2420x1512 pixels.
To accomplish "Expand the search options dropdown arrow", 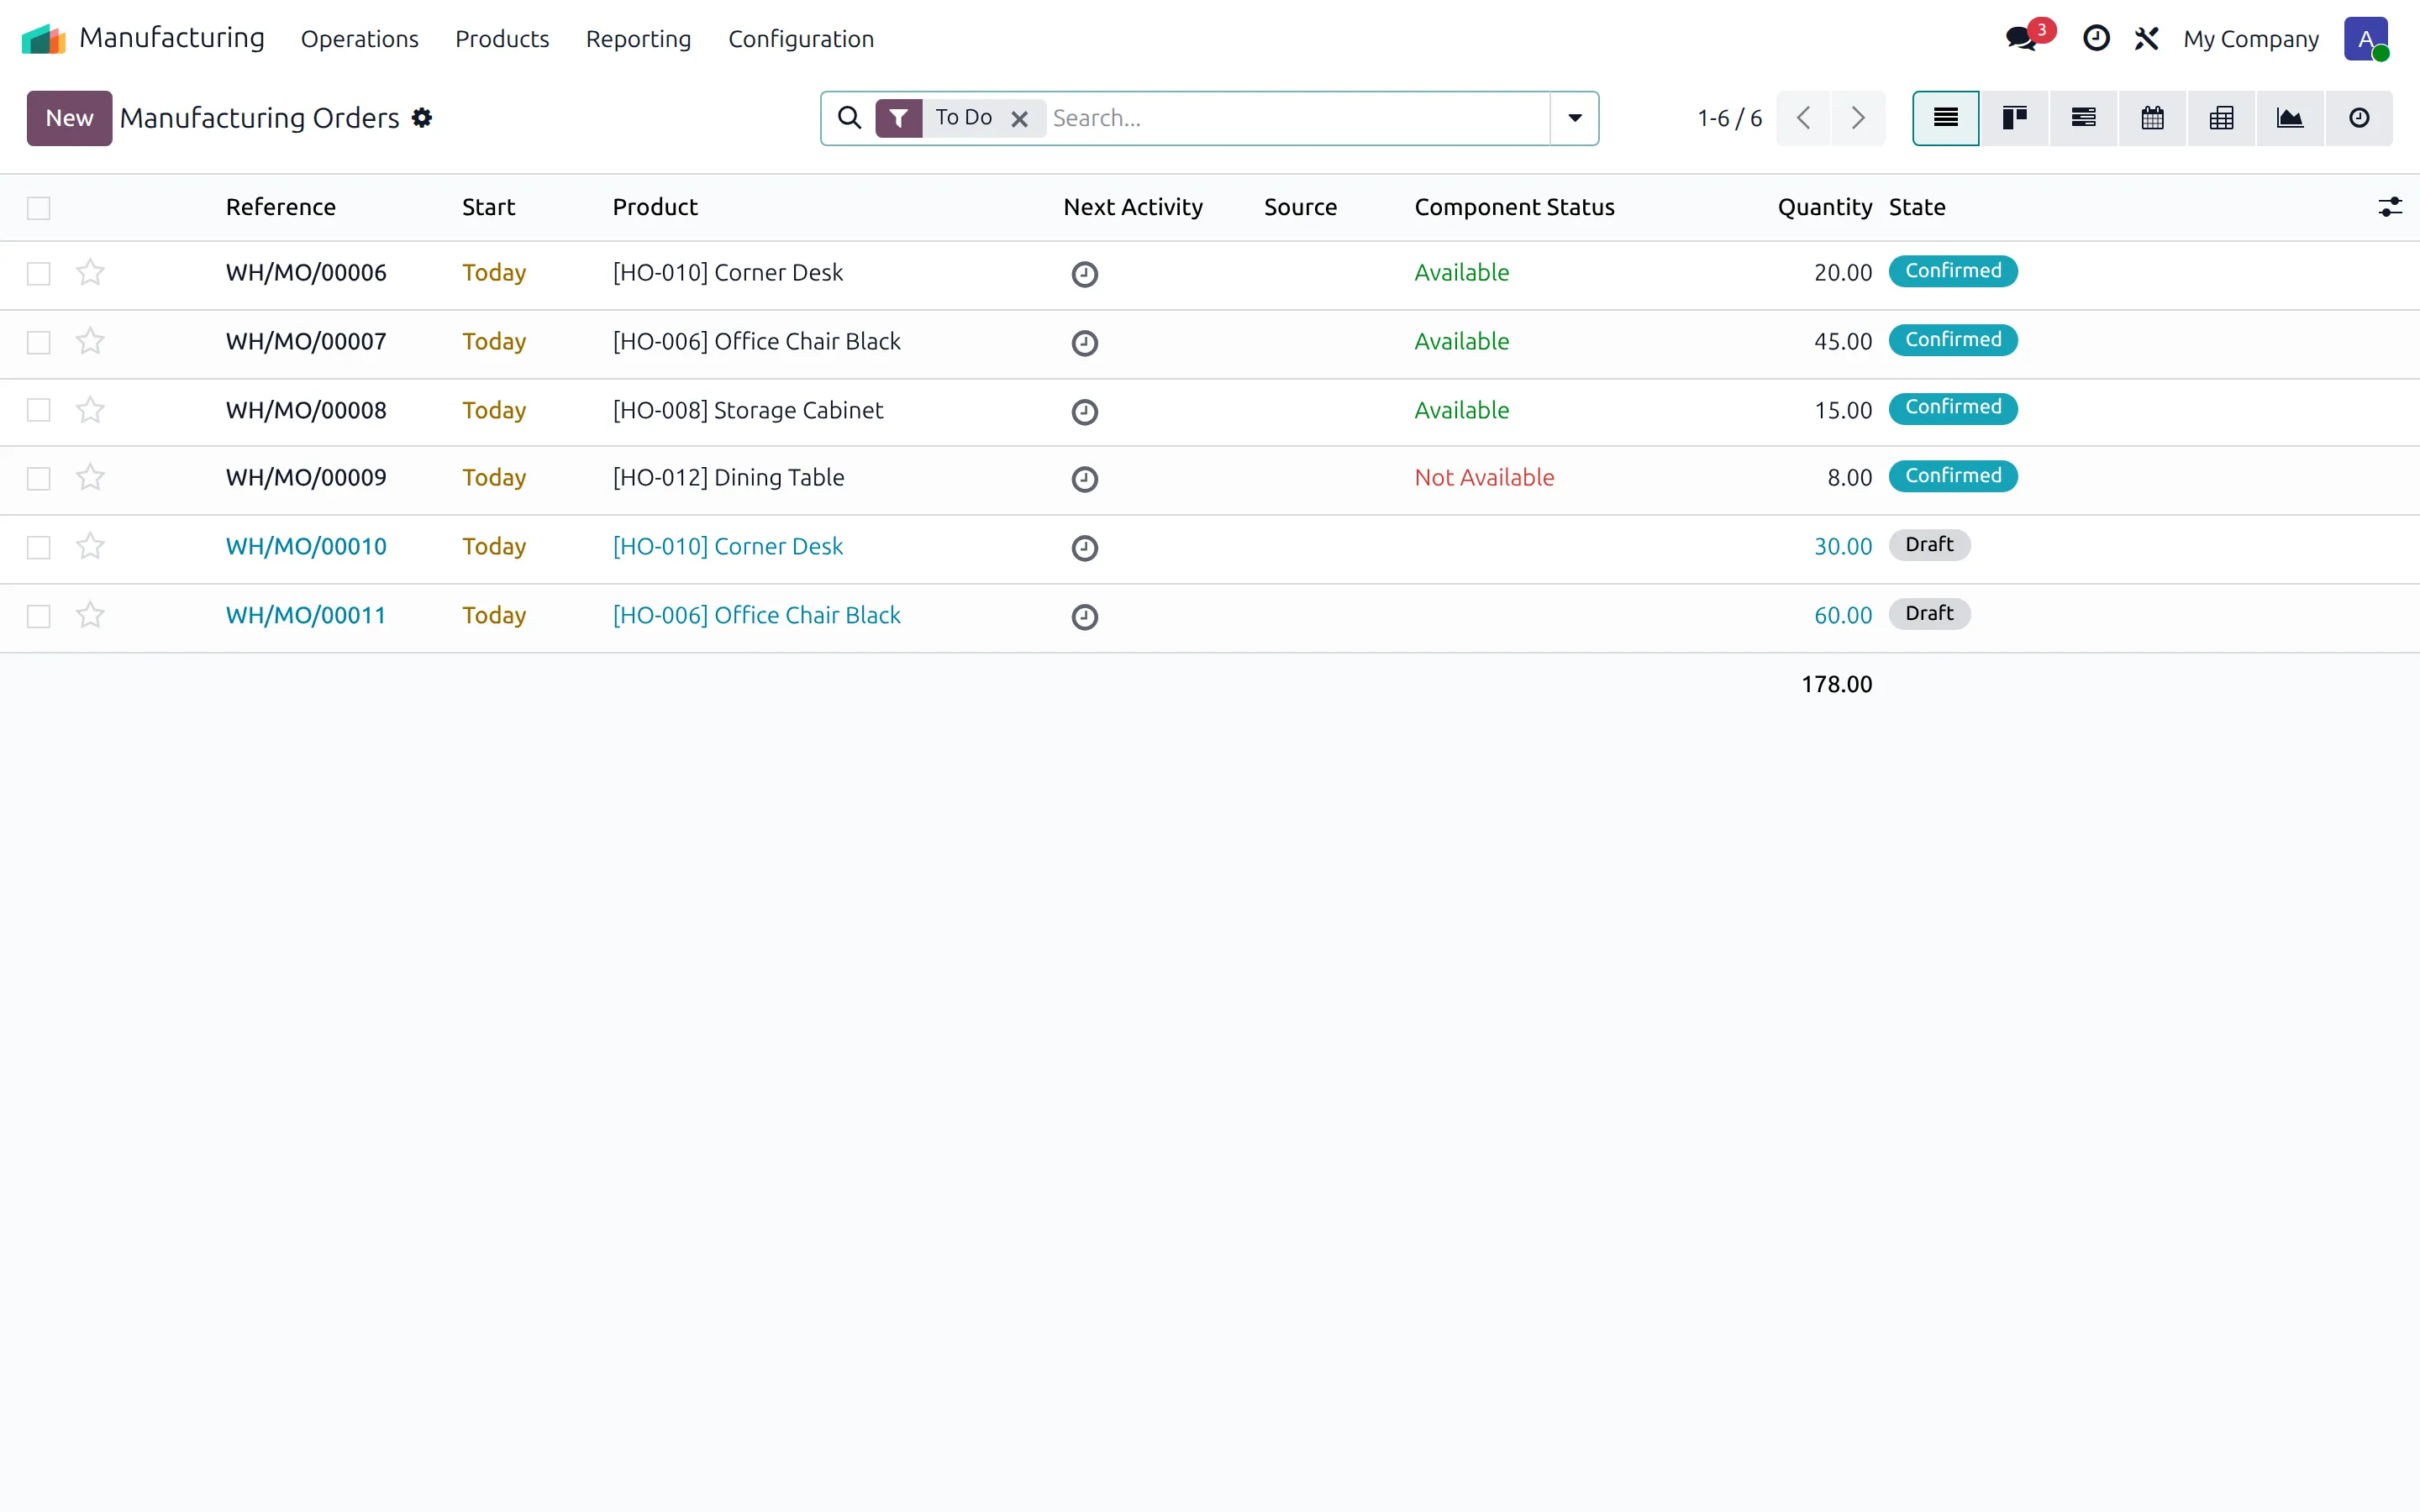I will click(1574, 118).
